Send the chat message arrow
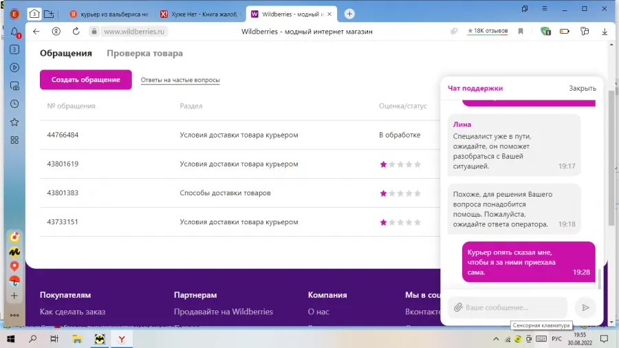The width and height of the screenshot is (619, 348). tap(585, 307)
